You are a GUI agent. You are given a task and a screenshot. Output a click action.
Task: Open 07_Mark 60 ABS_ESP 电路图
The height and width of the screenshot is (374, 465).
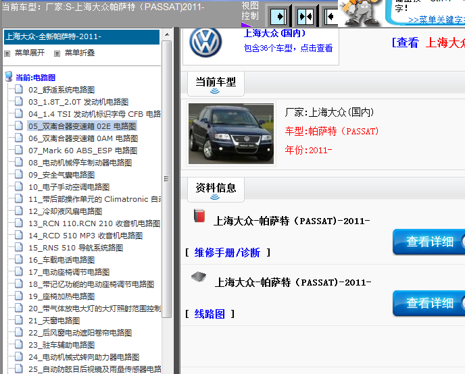pyautogui.click(x=82, y=151)
